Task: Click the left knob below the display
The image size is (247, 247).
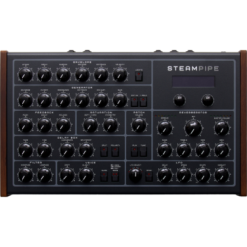Action: (x=179, y=101)
